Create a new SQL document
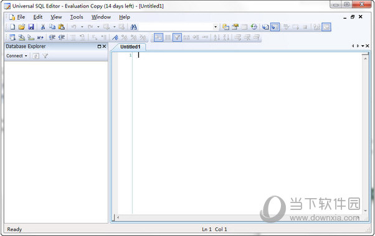 [12, 27]
